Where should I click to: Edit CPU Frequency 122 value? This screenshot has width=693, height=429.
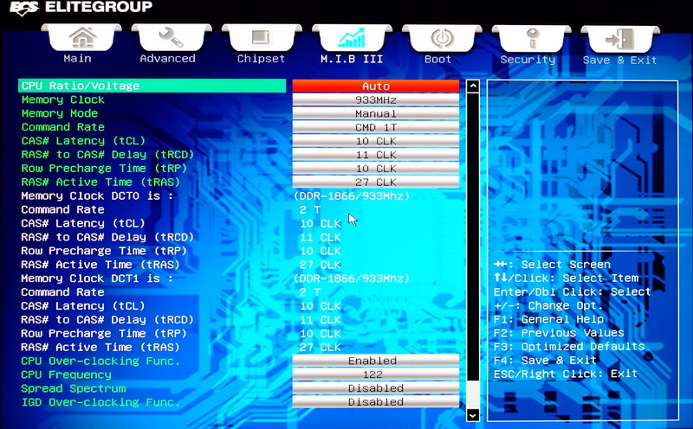[376, 375]
